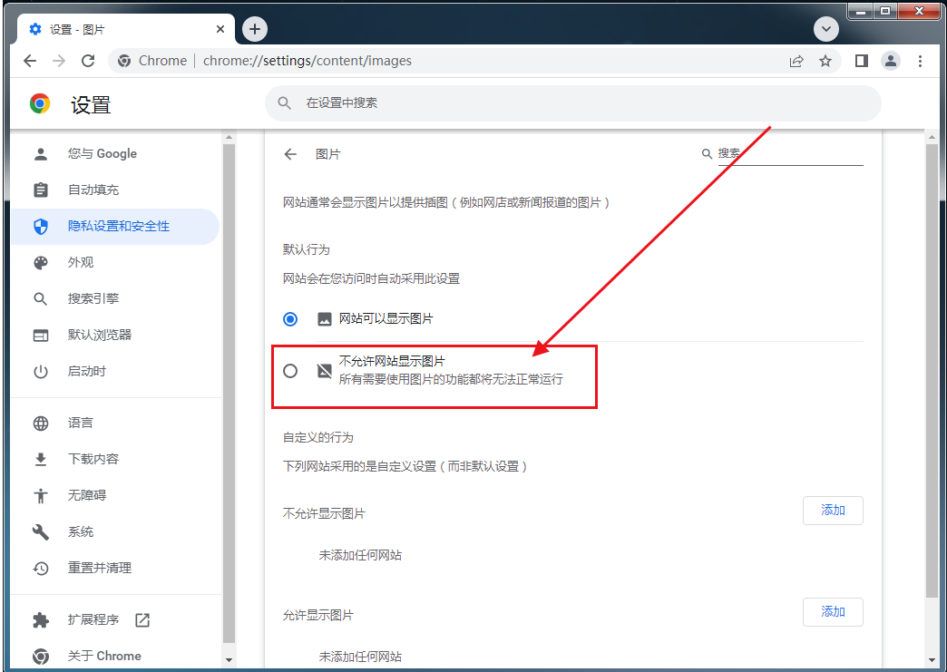Select 隐私设置和安全性 in sidebar
Image resolution: width=947 pixels, height=672 pixels.
click(x=115, y=227)
